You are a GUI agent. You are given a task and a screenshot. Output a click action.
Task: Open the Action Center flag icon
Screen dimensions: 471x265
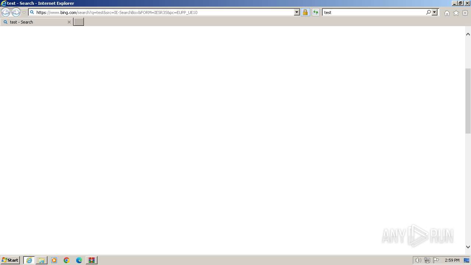[x=436, y=260]
